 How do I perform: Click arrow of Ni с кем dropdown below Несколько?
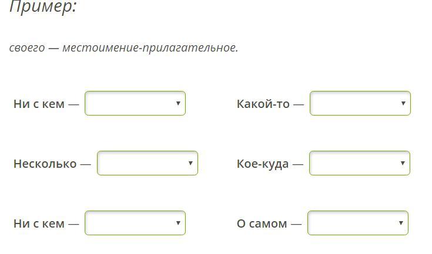(x=178, y=223)
